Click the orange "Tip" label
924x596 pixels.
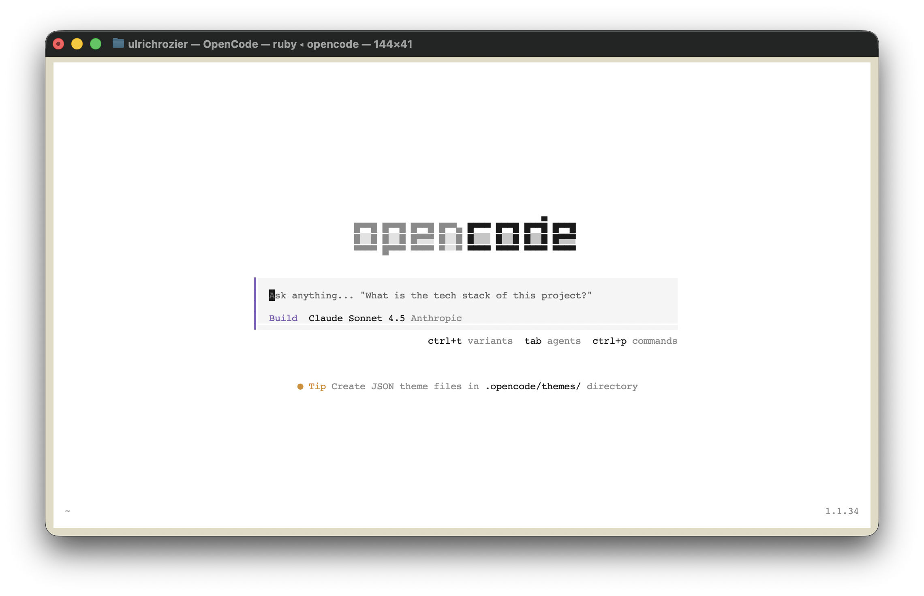tap(317, 386)
